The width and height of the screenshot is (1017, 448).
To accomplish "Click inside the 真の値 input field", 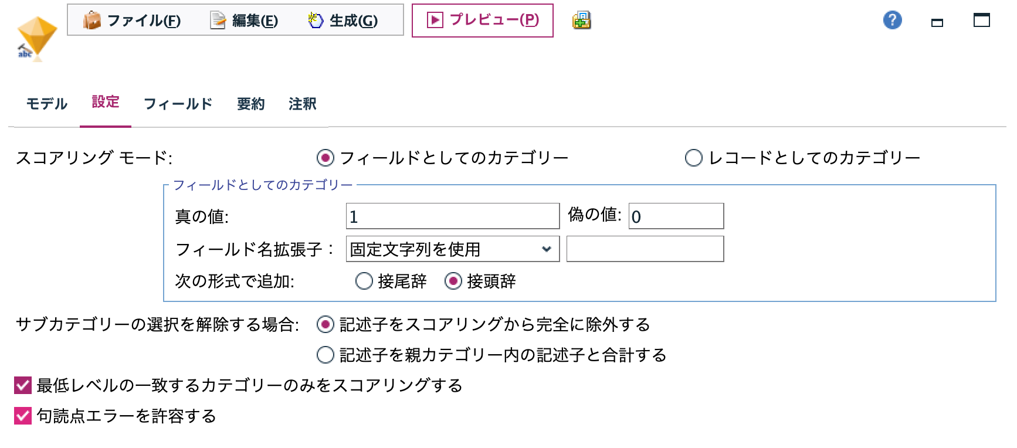I will pyautogui.click(x=452, y=216).
